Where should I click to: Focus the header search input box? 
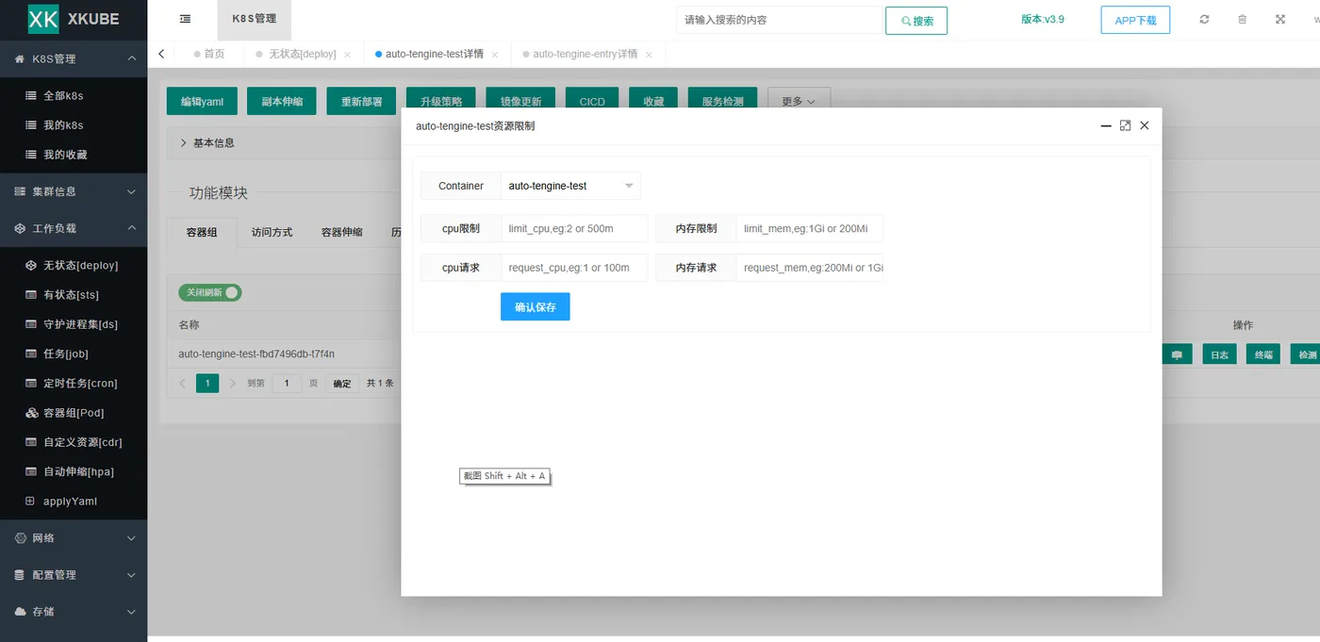pos(779,20)
